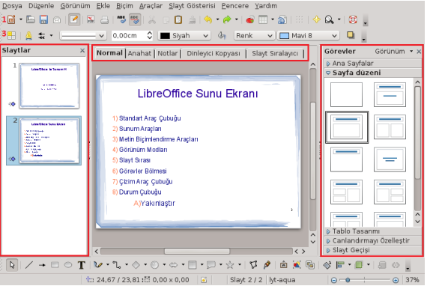Undo the last action
Image resolution: width=427 pixels, height=286 pixels.
(208, 19)
